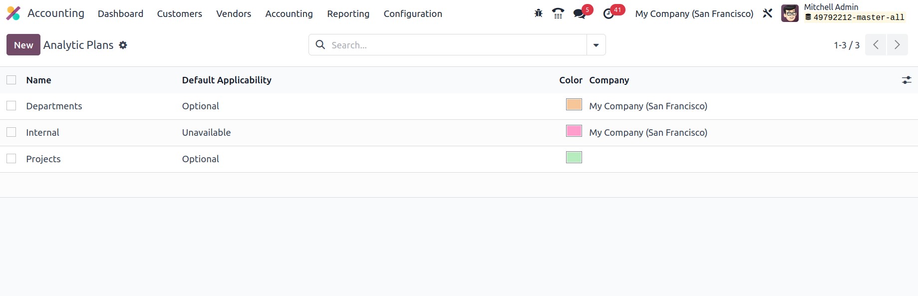Check the Departments row checkbox
The image size is (918, 296).
click(11, 106)
